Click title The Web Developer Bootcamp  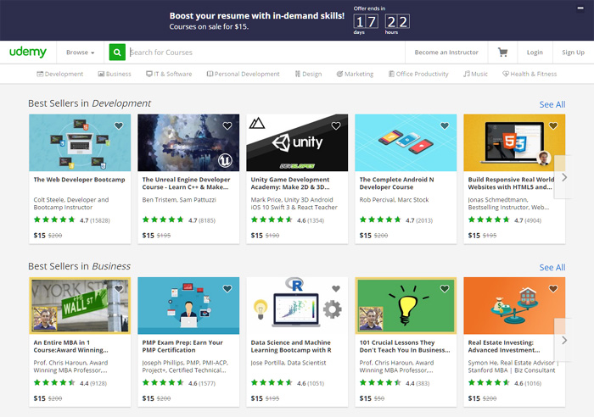79,180
